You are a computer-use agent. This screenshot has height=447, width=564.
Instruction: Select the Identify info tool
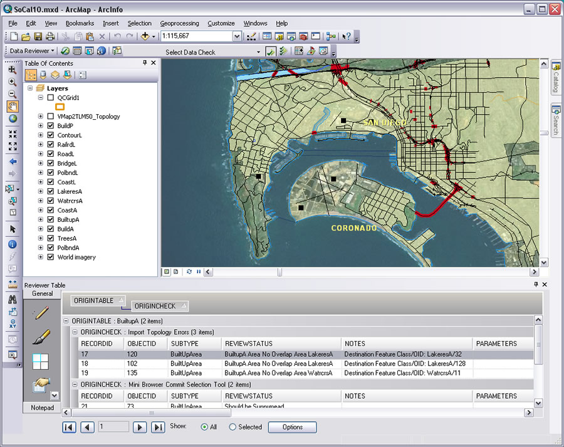(x=13, y=245)
